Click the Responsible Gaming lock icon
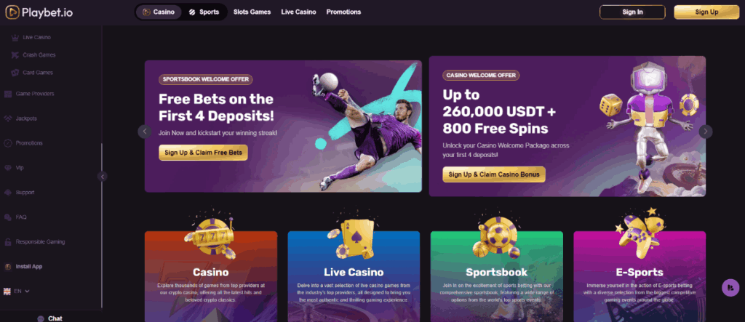 point(7,242)
